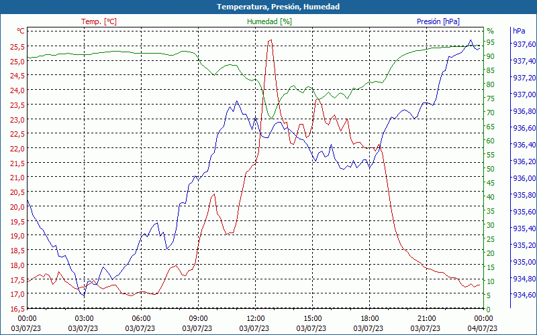Click the blue 'hPa' axis unit label
Image resolution: width=537 pixels, height=335 pixels.
[x=519, y=31]
